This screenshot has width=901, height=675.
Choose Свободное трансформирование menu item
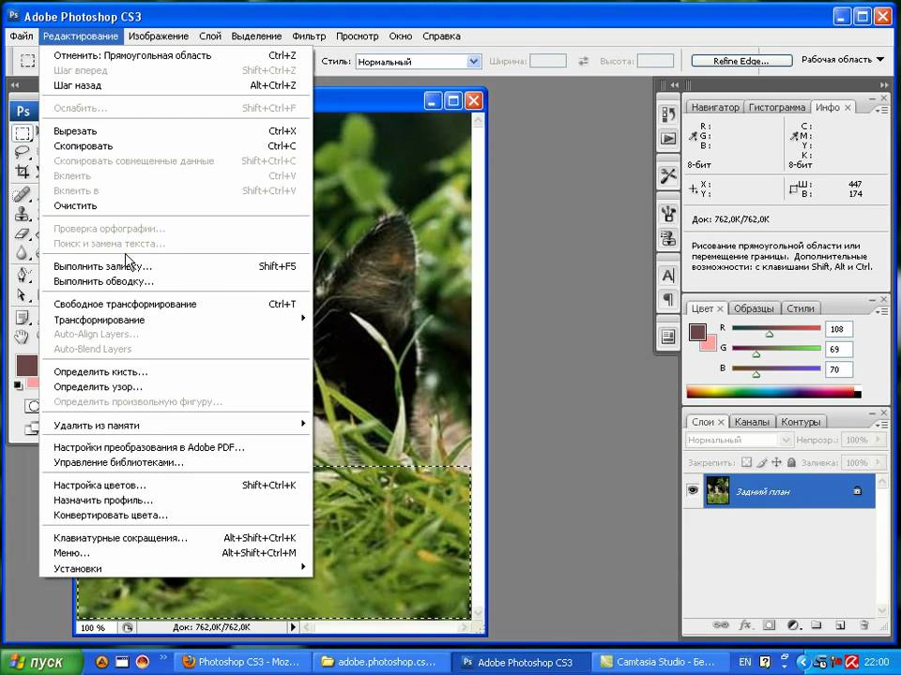(176, 304)
